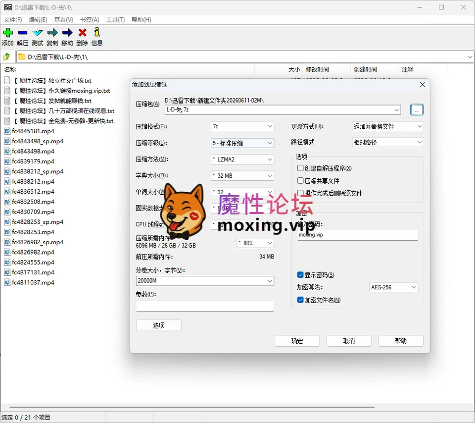Click the 帮助 button in the dialog

coord(401,341)
